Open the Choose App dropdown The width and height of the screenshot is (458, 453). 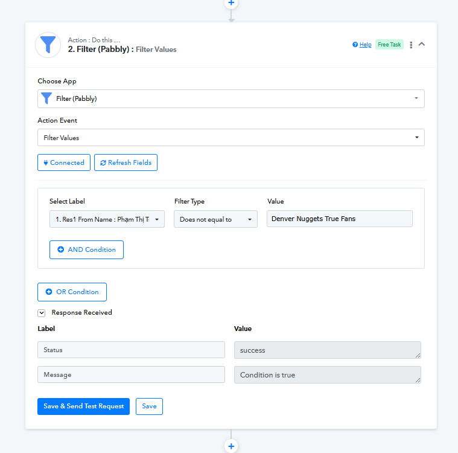pyautogui.click(x=231, y=98)
